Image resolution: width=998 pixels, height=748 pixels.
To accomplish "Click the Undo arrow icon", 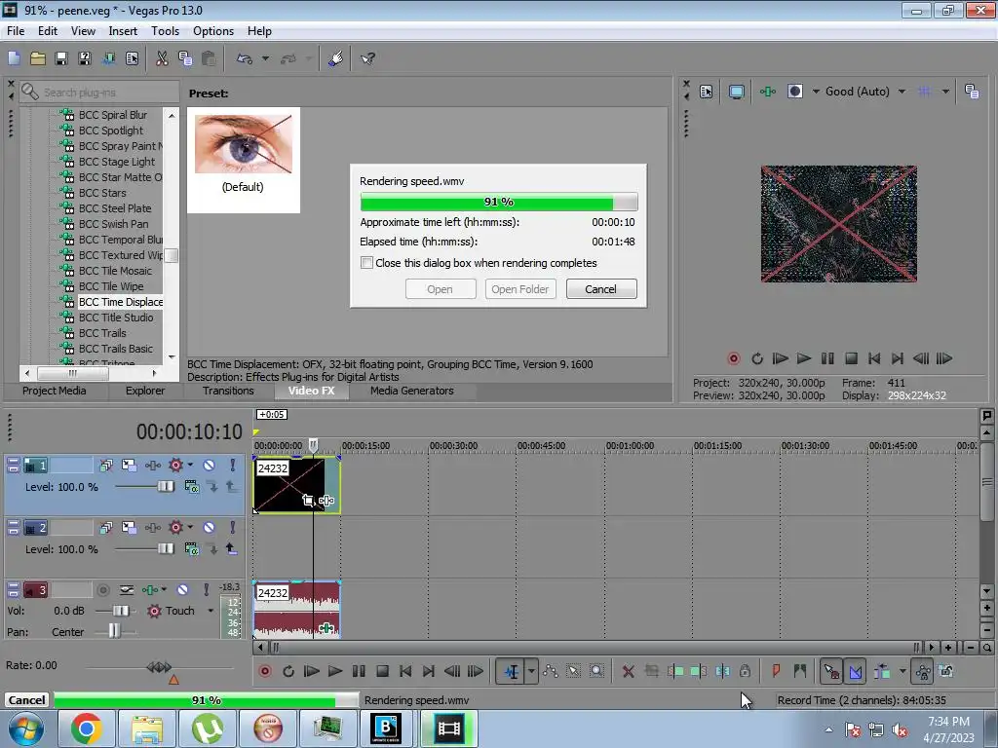I will (x=245, y=59).
